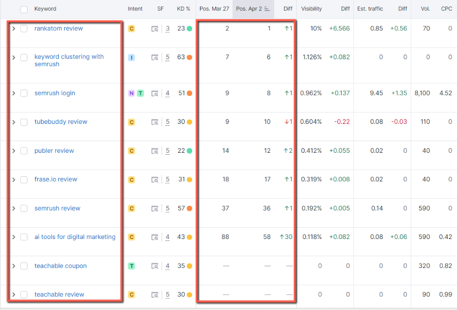Click Commercial intent badge for publer review
This screenshot has width=457, height=310.
point(131,151)
